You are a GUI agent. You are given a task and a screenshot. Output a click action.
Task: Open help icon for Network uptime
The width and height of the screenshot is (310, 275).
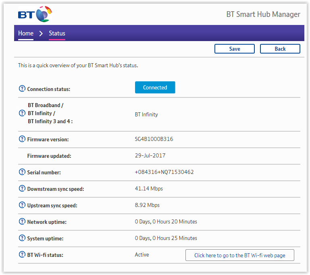[x=22, y=221]
